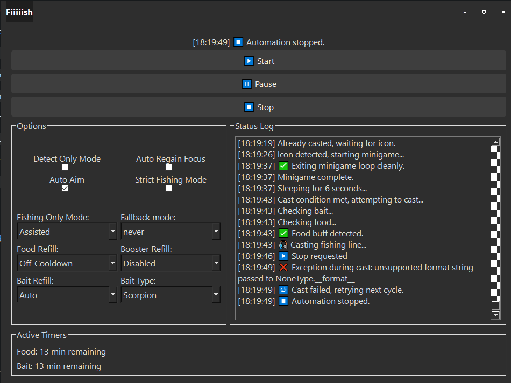Screen dimensions: 511x383
Task: Toggle the Auto Regain Focus checkbox
Action: 168,168
